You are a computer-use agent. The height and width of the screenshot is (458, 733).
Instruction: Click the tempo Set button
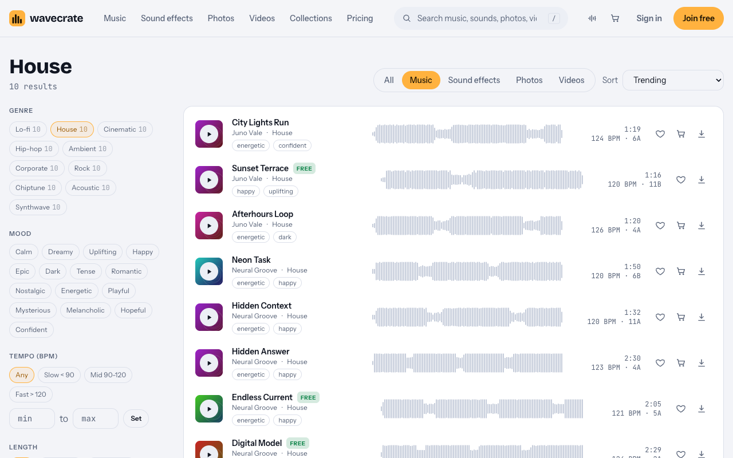(136, 418)
